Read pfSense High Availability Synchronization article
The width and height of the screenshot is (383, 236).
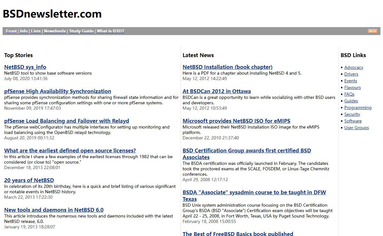[x=58, y=91]
